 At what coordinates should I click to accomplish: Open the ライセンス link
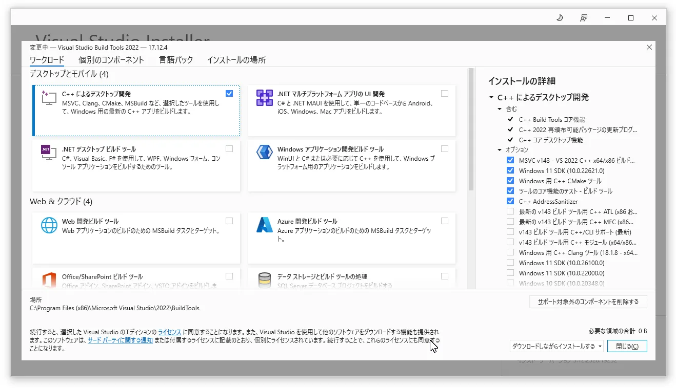click(x=169, y=332)
